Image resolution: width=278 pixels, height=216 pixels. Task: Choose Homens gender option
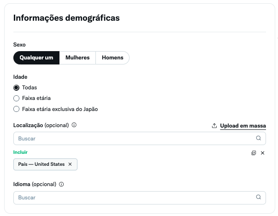[x=112, y=58]
